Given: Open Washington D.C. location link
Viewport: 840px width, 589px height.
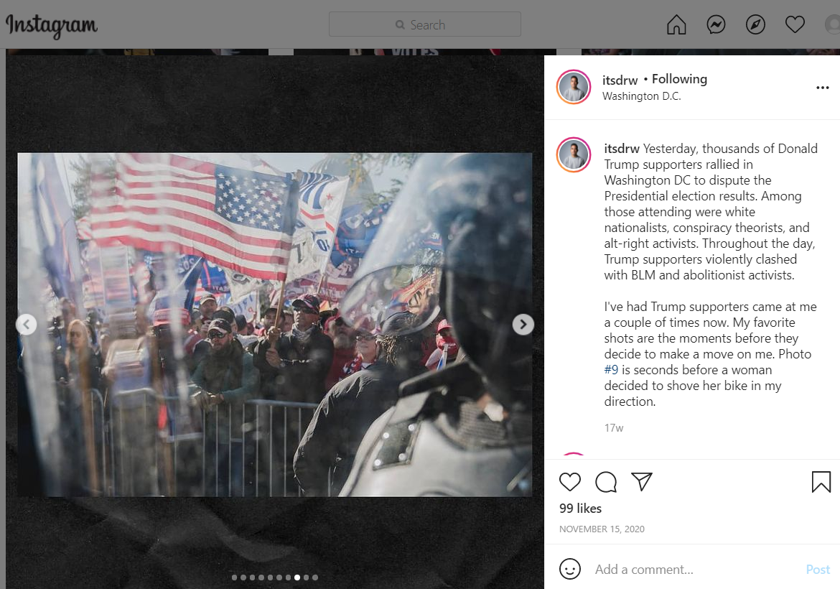Looking at the screenshot, I should [x=641, y=96].
